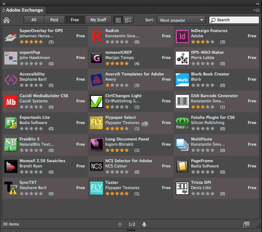This screenshot has width=262, height=232.
Task: Open the MultiPaste icon
Action: 182,145
